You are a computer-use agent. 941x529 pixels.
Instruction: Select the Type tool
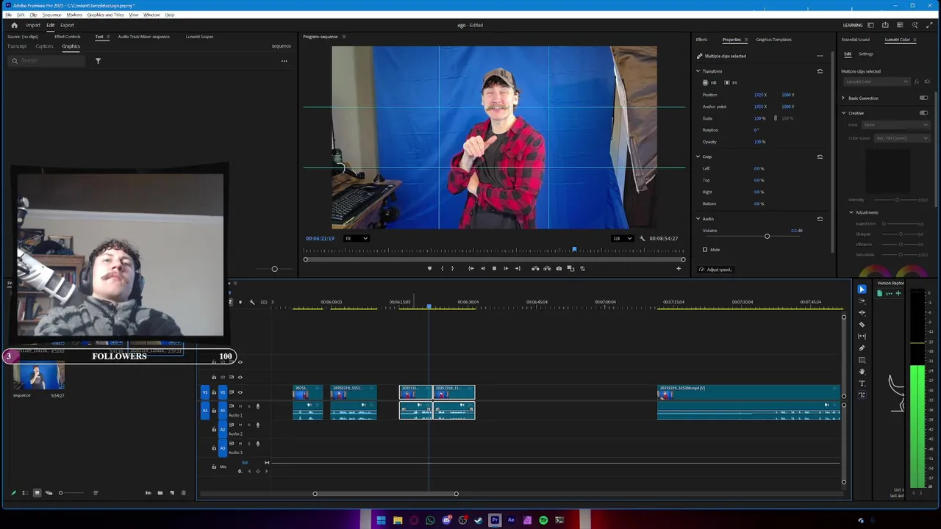click(x=862, y=384)
